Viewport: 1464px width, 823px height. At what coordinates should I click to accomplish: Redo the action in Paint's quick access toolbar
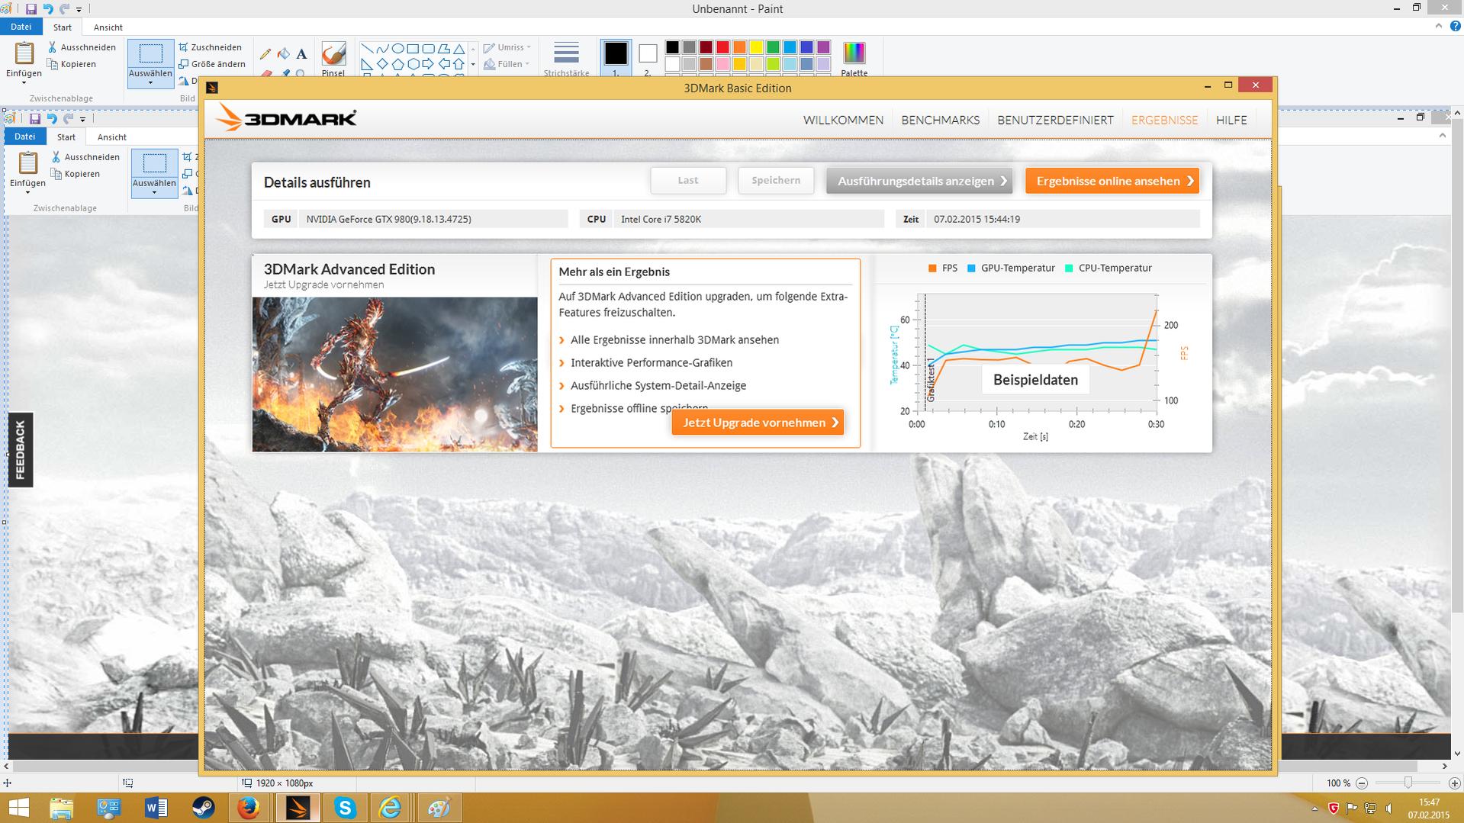(x=65, y=9)
